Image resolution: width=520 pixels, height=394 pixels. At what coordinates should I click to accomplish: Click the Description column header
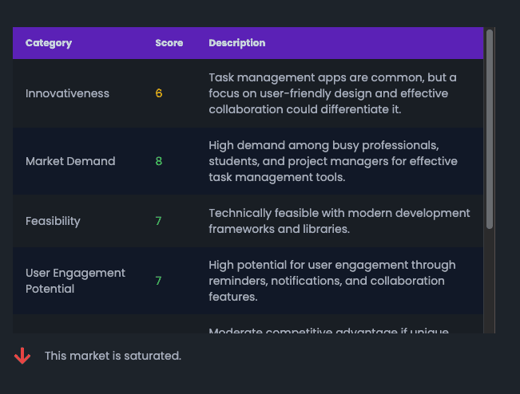tap(236, 43)
